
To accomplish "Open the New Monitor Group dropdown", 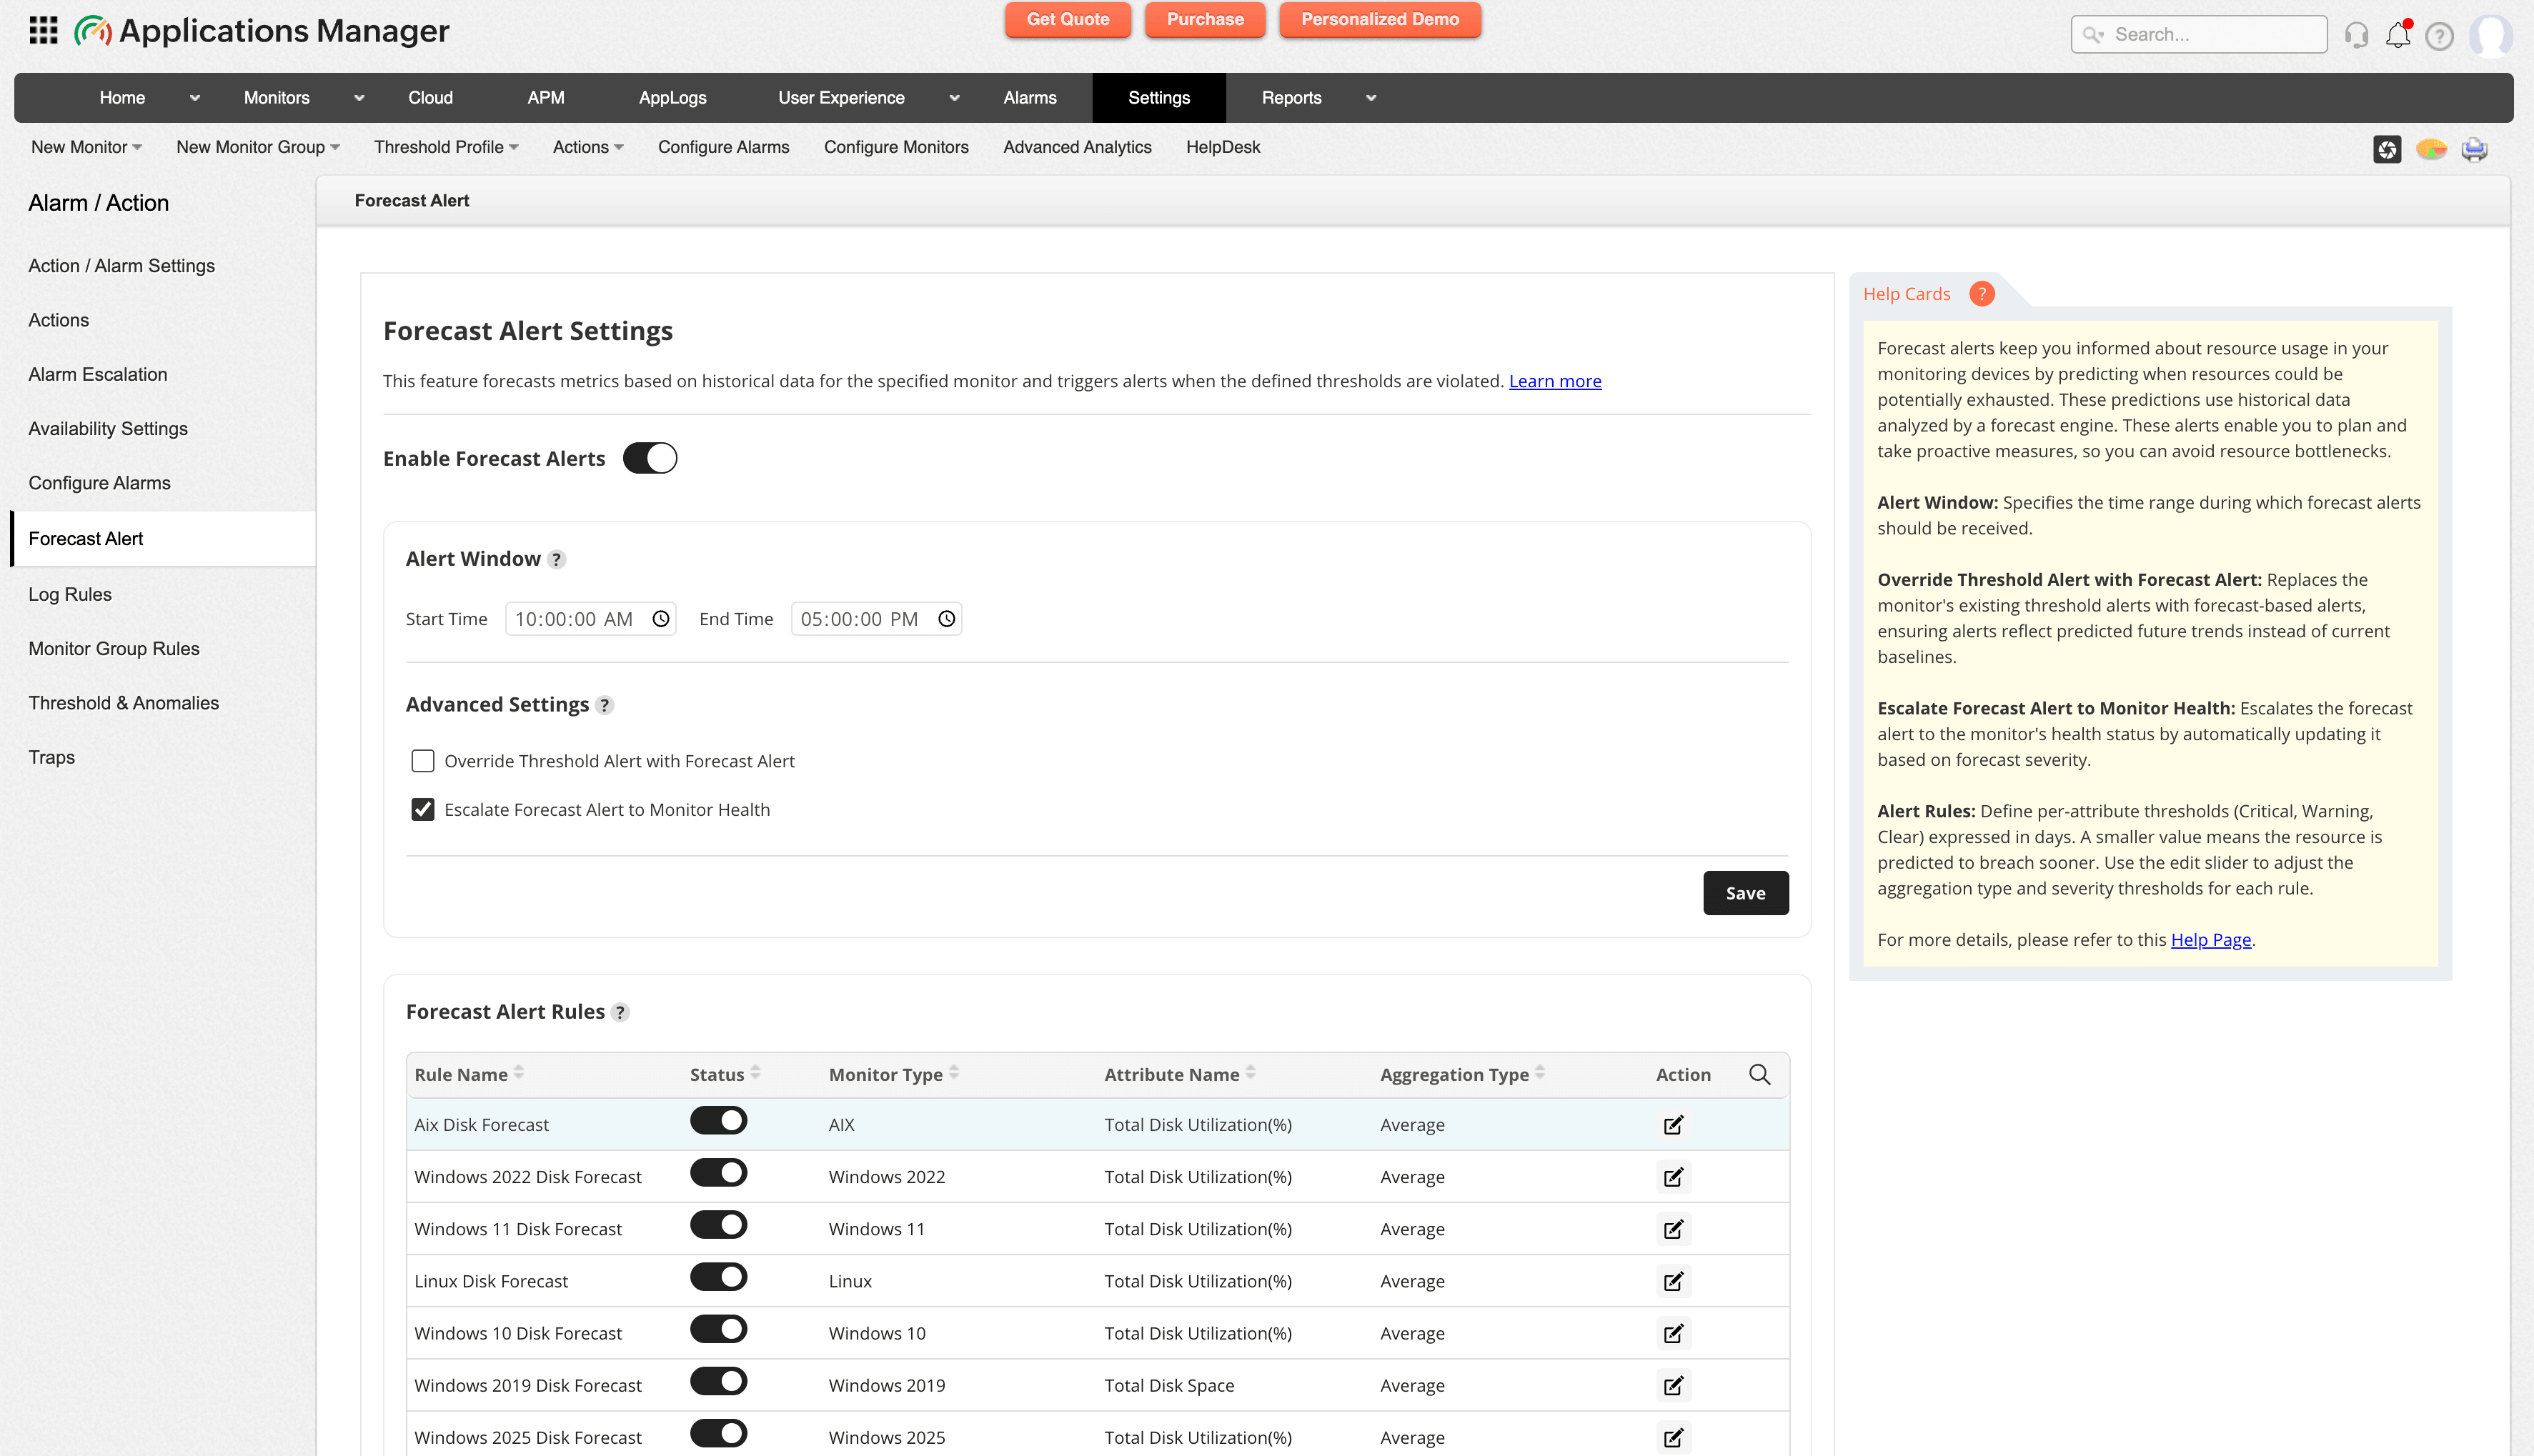I will [x=258, y=147].
